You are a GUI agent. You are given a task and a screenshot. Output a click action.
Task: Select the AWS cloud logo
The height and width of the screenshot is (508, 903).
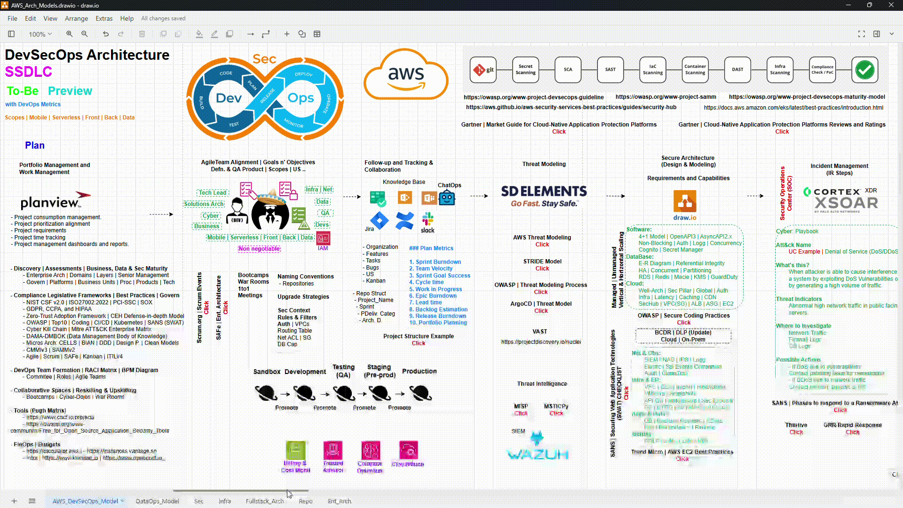406,74
